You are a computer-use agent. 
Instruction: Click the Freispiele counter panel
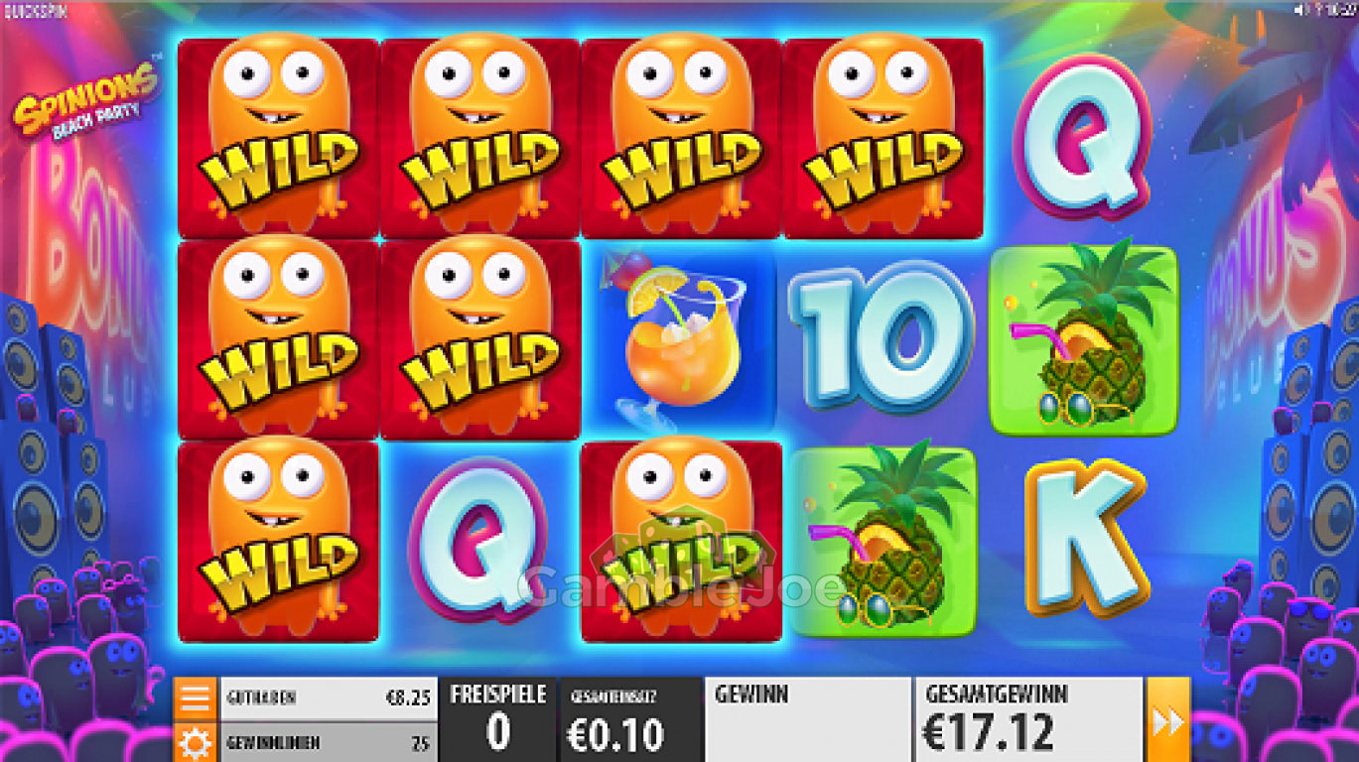click(x=498, y=719)
